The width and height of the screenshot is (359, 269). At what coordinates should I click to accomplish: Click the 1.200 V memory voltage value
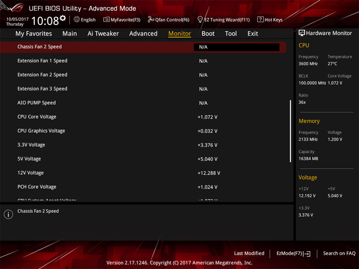coord(335,139)
